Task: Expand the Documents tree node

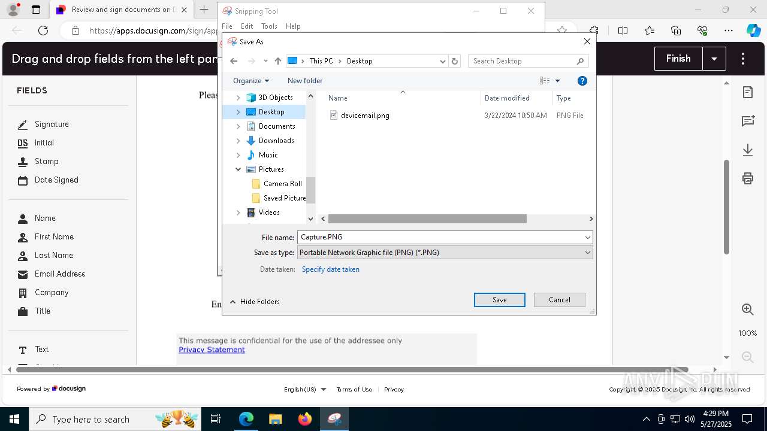Action: pos(238,126)
